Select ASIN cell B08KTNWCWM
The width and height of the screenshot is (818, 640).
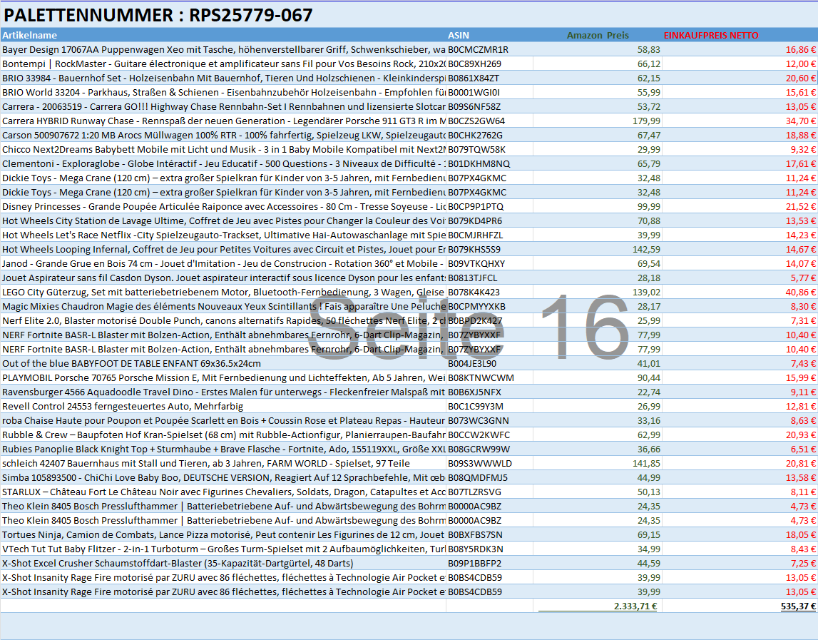coord(478,377)
